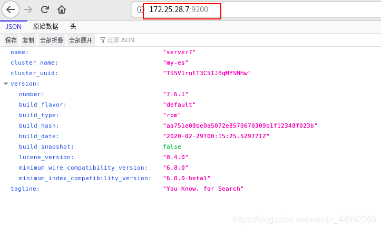This screenshot has width=381, height=229.
Task: Click the 保存 save button
Action: pos(11,40)
